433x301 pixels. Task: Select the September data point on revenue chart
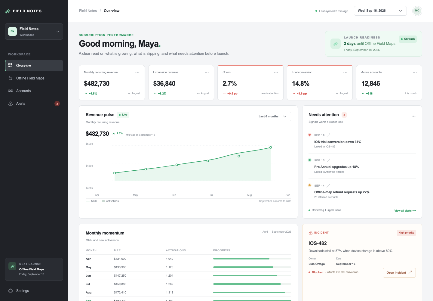pyautogui.click(x=271, y=147)
